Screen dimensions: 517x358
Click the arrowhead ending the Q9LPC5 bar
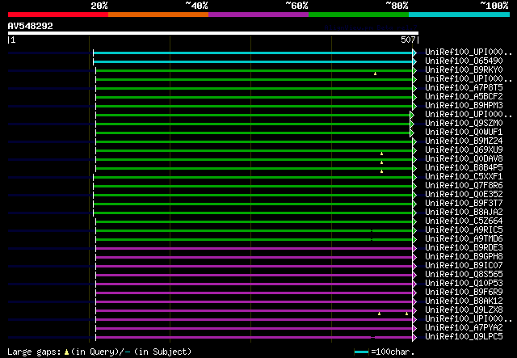click(x=414, y=338)
